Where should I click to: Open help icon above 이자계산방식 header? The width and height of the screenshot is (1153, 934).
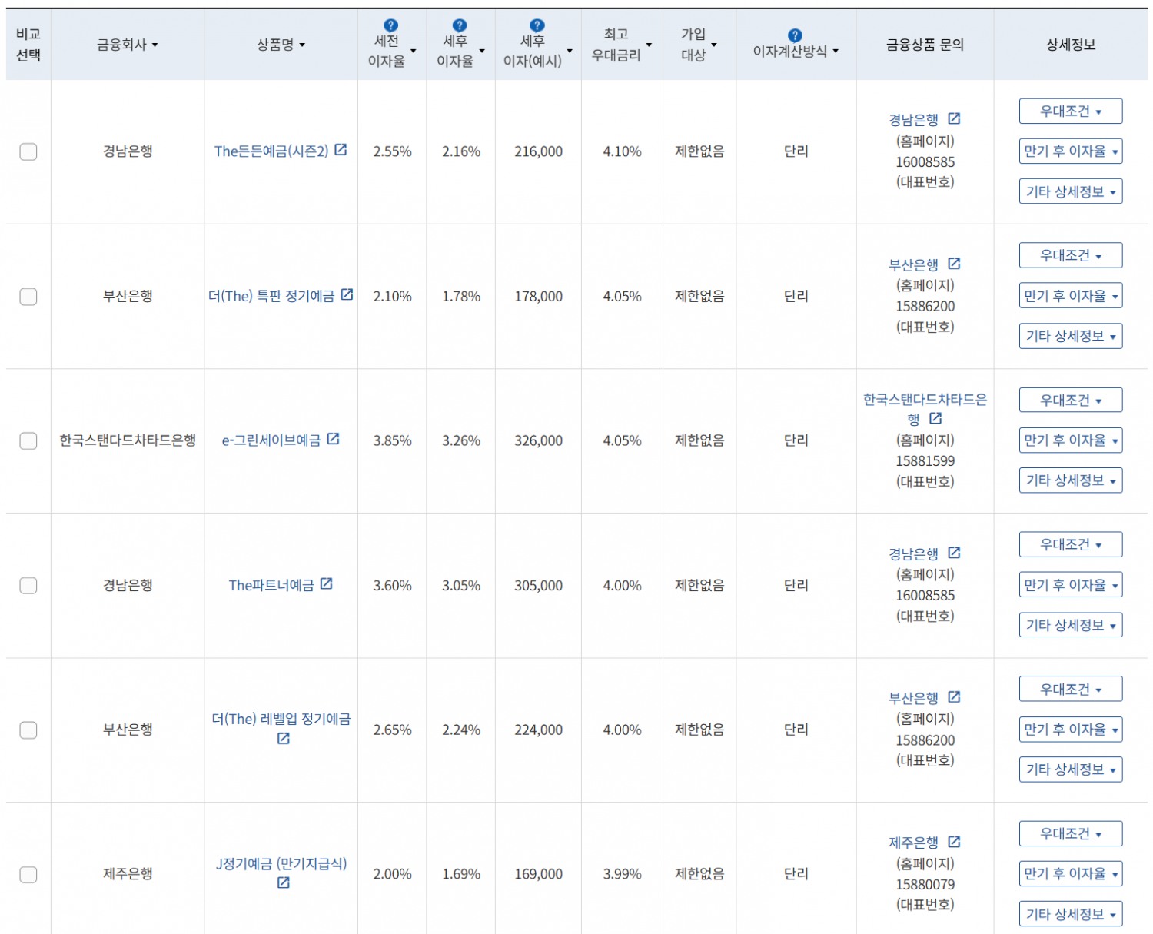coord(795,35)
